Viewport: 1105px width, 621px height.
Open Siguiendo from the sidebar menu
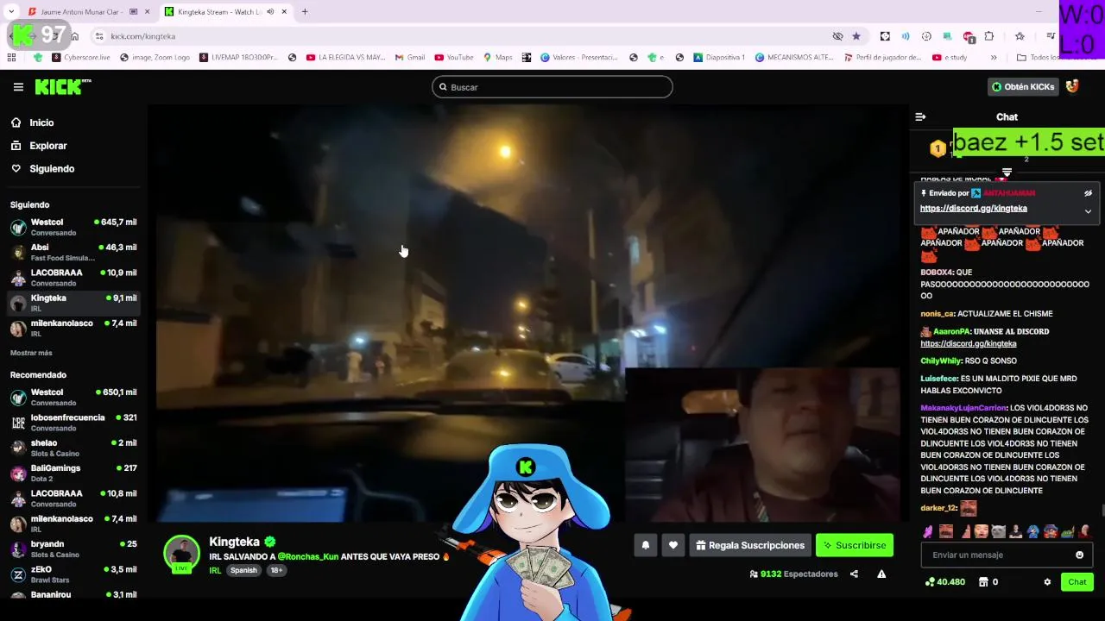point(52,169)
